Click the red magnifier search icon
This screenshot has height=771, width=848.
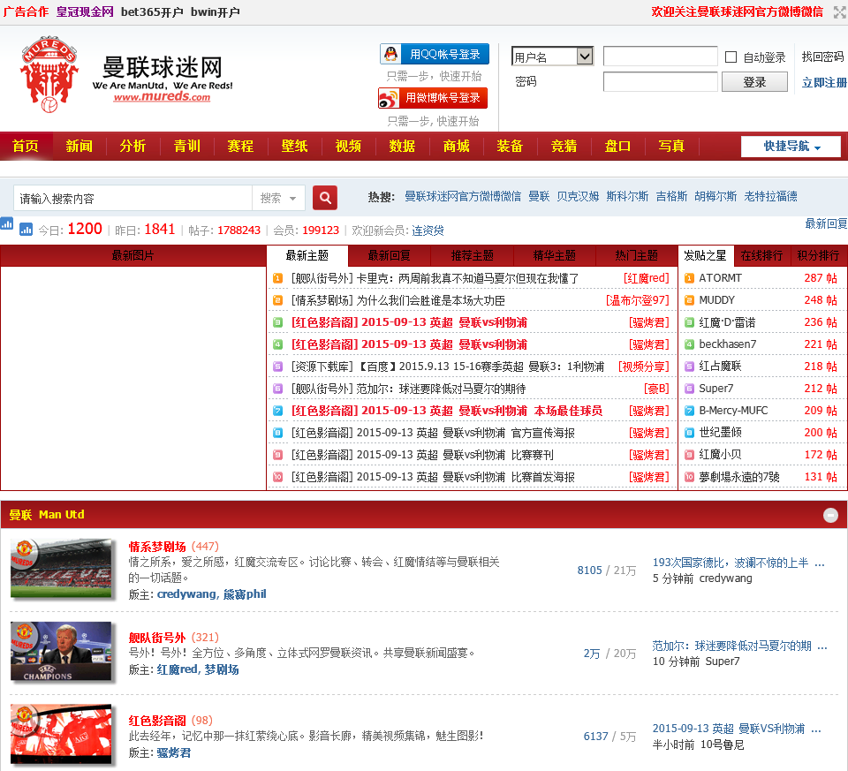click(x=325, y=198)
